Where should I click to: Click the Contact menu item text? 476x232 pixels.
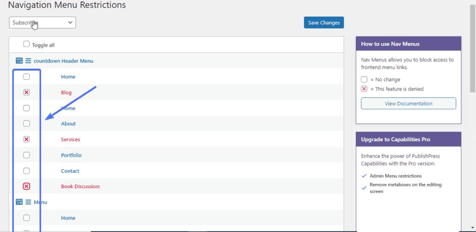point(70,171)
